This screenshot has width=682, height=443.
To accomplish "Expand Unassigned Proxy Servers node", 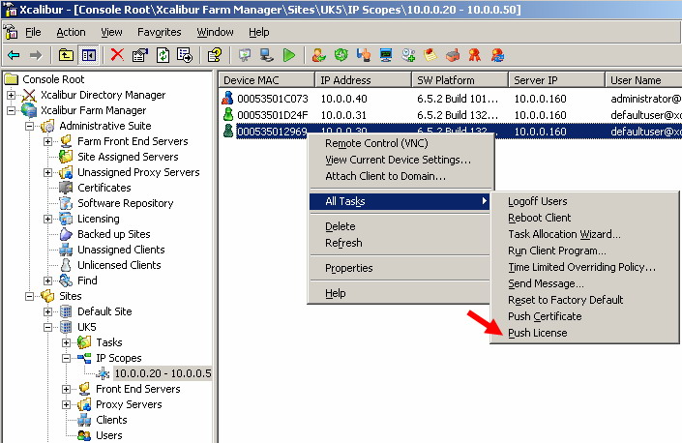I will click(47, 172).
